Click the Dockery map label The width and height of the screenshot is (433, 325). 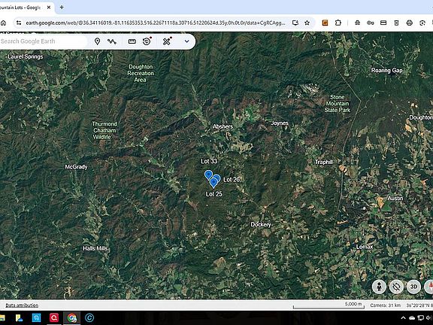click(261, 224)
